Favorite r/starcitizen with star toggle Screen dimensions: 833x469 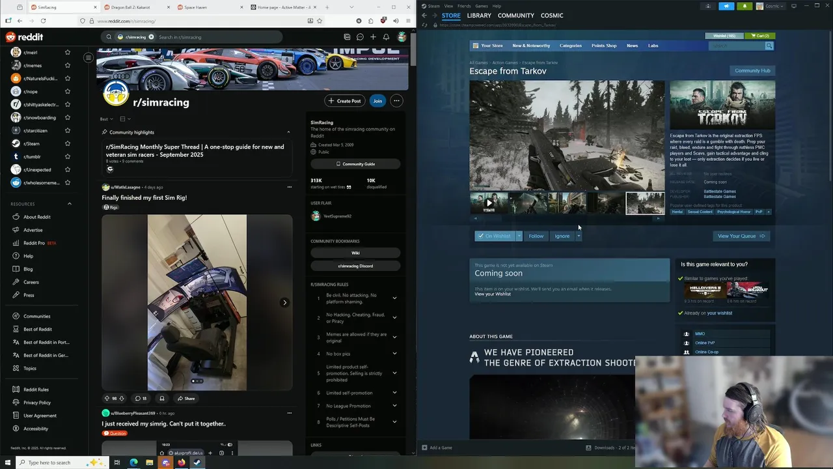click(67, 130)
